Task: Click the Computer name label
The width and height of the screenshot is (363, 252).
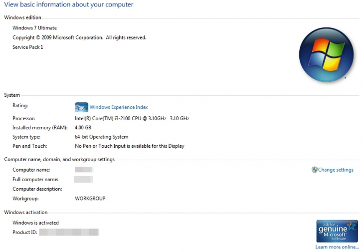Action: pos(31,170)
